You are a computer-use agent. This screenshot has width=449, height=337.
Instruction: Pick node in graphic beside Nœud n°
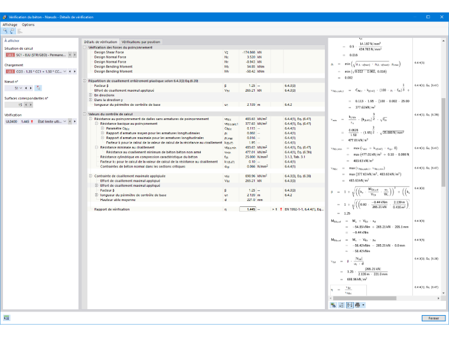38,88
